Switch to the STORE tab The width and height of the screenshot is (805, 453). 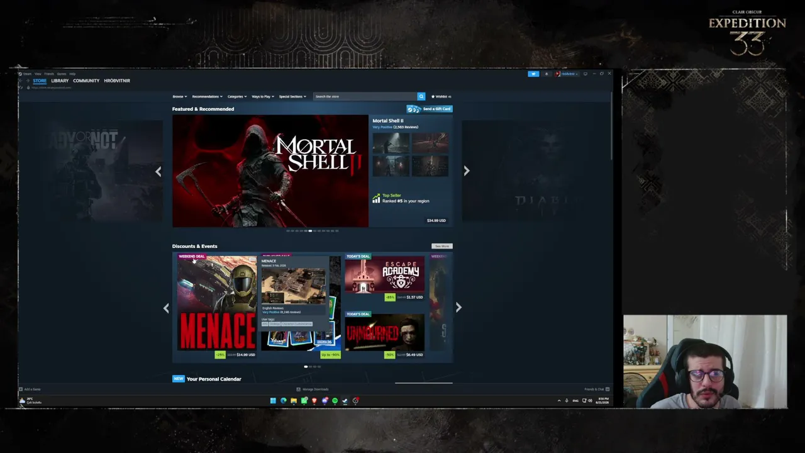[40, 81]
